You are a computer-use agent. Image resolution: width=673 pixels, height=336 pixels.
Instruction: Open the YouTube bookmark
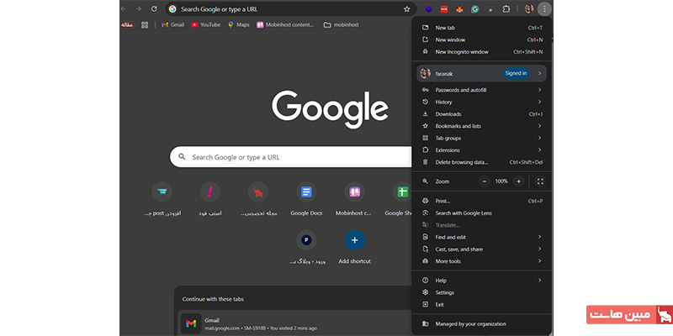tap(205, 25)
